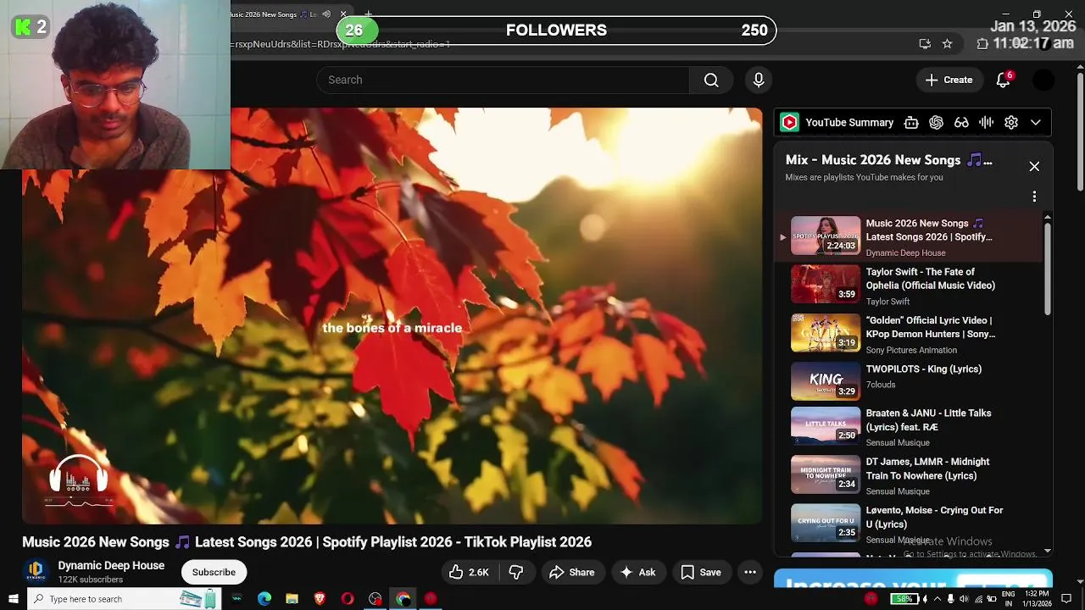Screen dimensions: 1085x610
Task: Select TWOPILOTS - King (Lyrics) in playlist
Action: click(909, 380)
